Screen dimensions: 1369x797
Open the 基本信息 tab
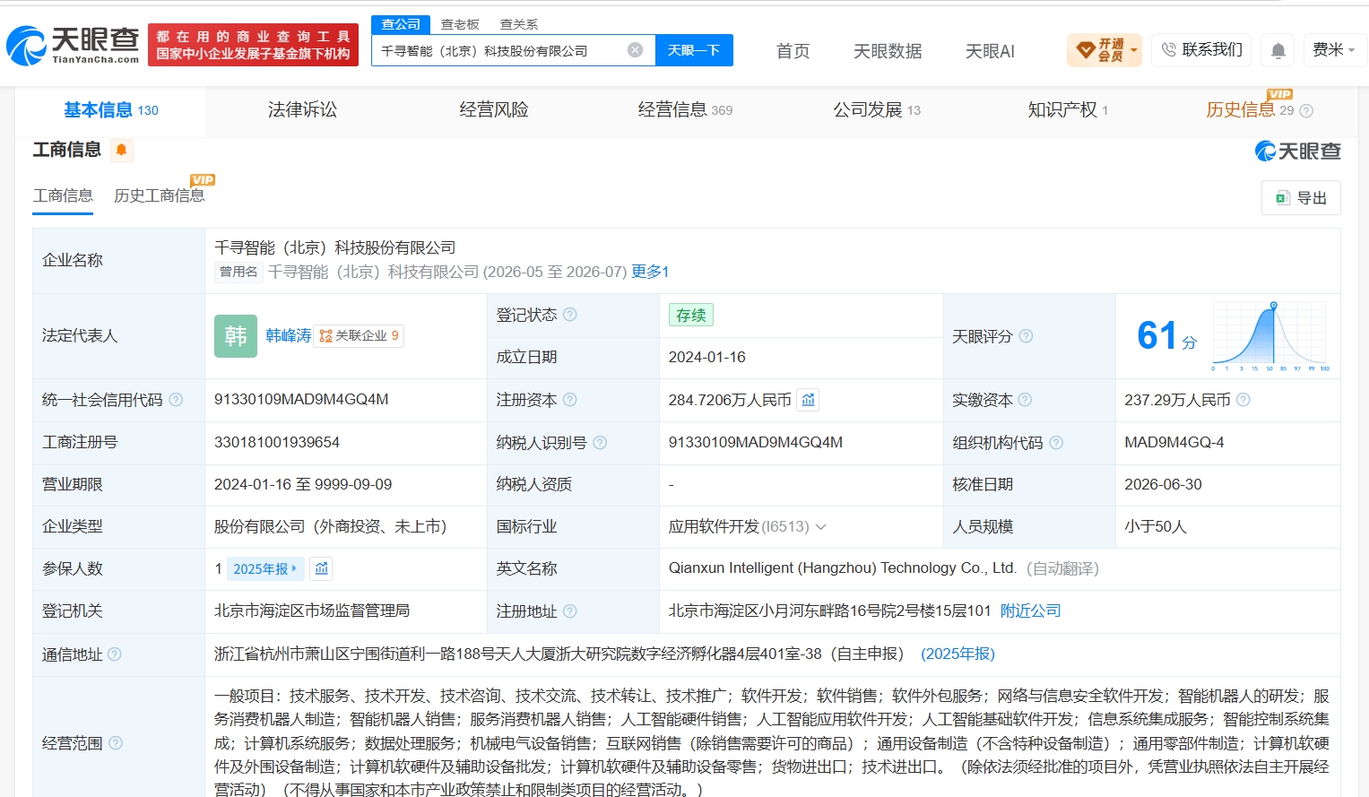111,110
